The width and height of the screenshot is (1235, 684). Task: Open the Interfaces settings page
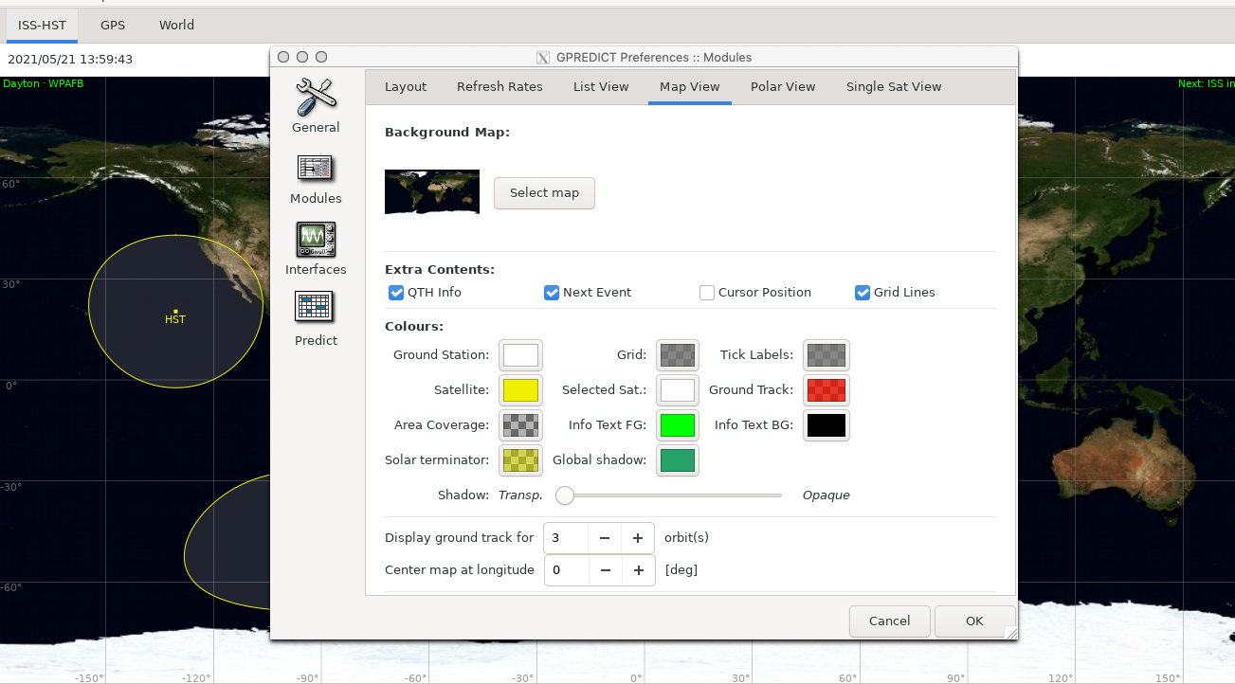(315, 246)
